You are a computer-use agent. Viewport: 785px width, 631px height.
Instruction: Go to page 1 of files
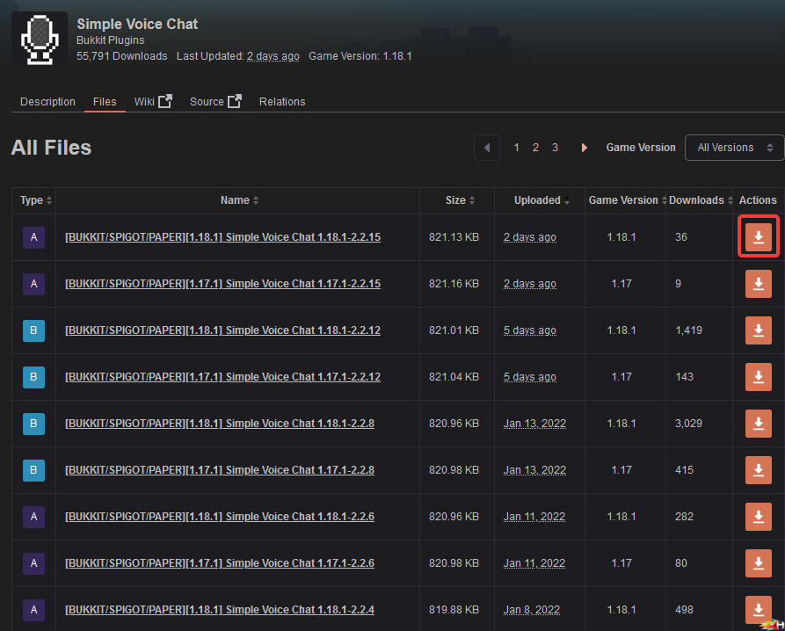516,148
